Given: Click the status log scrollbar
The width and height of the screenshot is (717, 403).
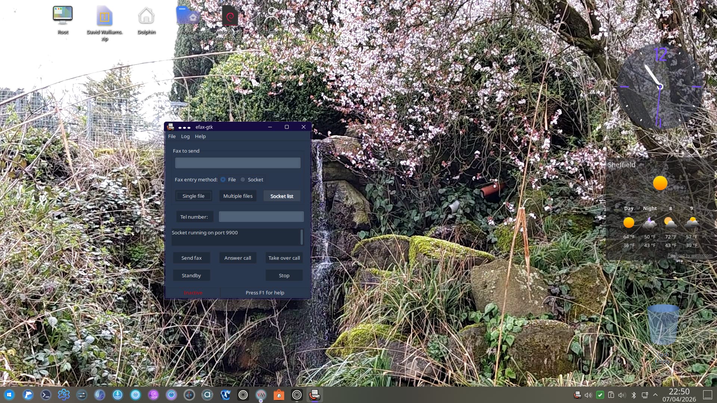Looking at the screenshot, I should point(302,237).
